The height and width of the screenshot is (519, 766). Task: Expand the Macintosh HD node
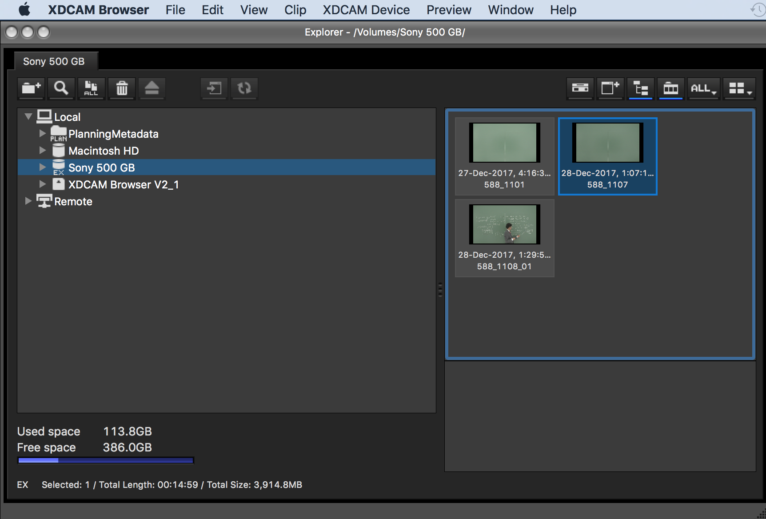(43, 150)
